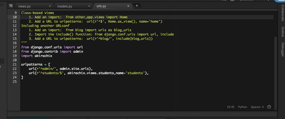
Task: Click the plus icon for new tab
Action: click(137, 6)
